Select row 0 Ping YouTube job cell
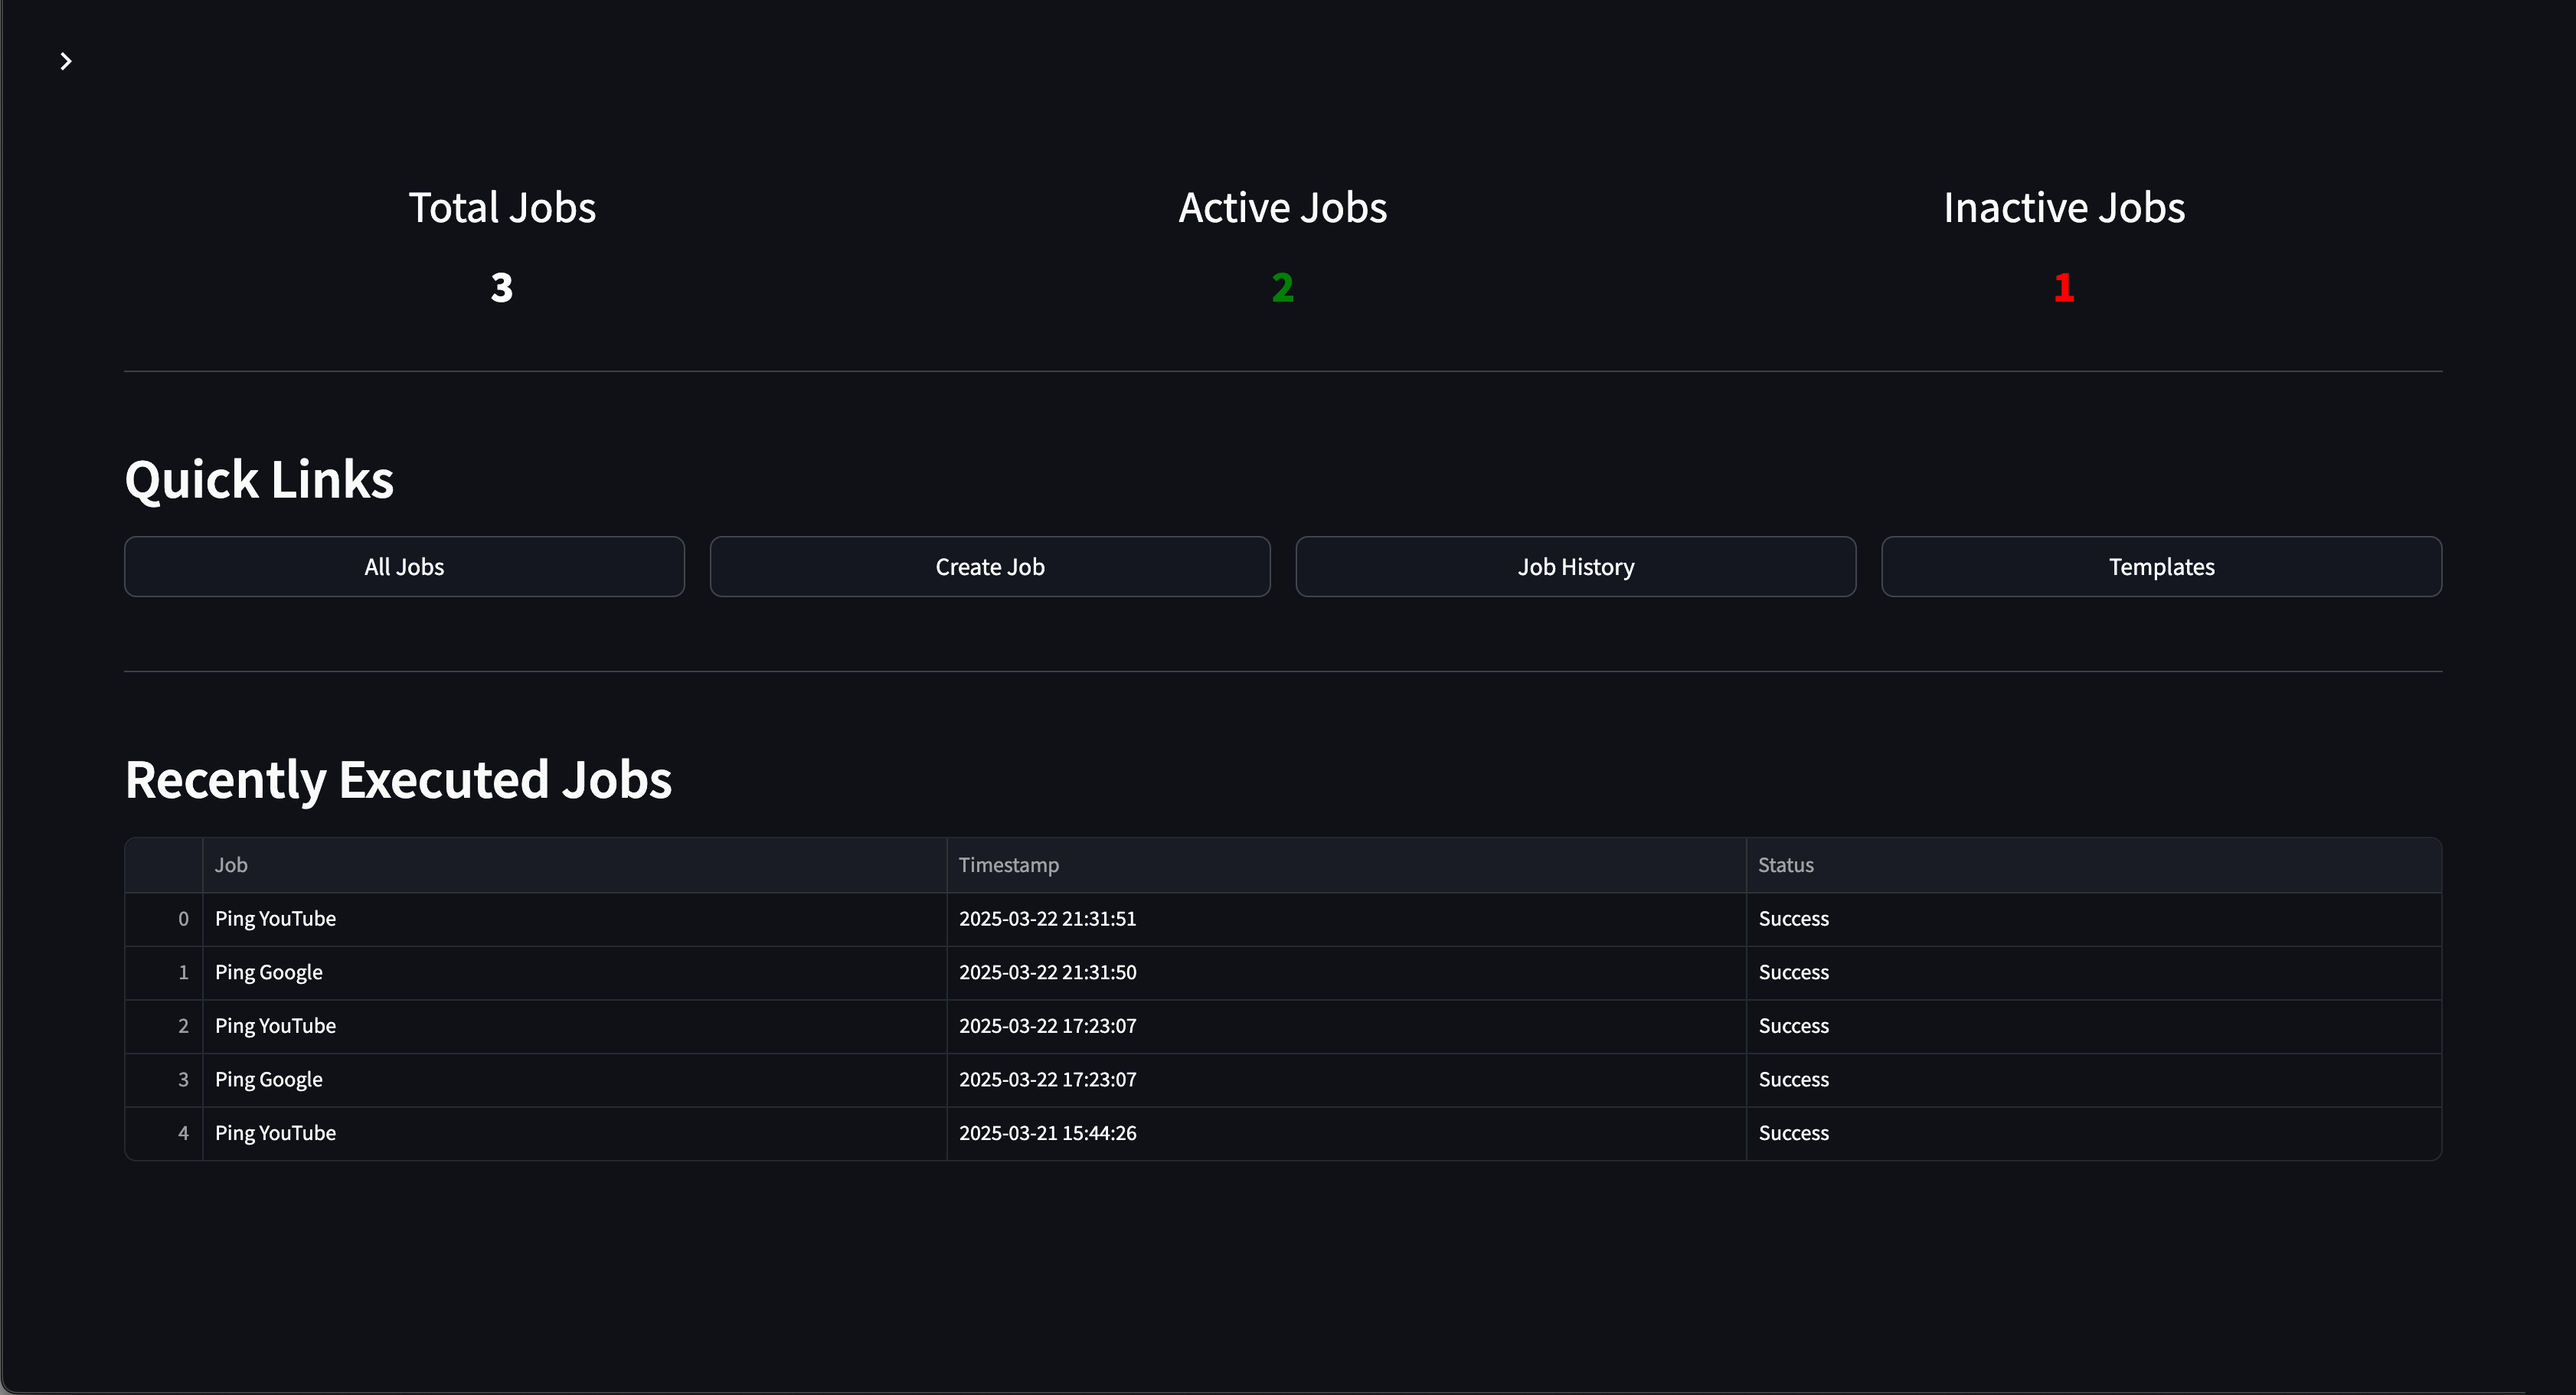Screen dimensions: 2576x1395 point(275,919)
